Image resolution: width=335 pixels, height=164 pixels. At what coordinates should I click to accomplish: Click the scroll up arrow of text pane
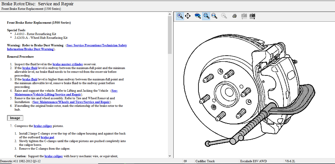(x=170, y=14)
